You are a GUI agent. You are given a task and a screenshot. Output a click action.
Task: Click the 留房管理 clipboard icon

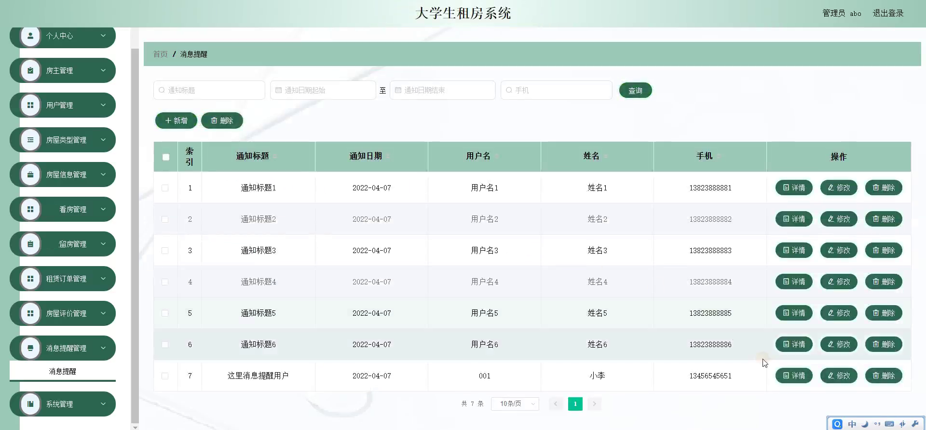coord(30,244)
